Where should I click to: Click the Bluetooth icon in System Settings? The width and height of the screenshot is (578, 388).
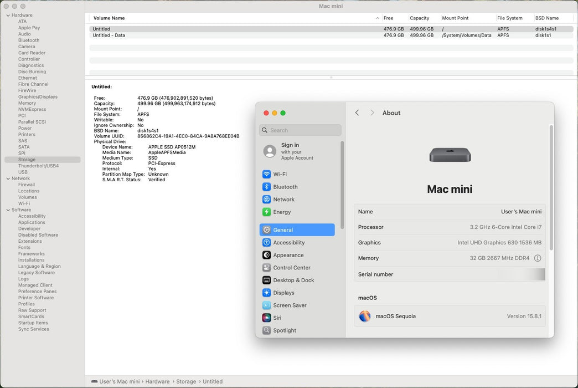point(266,187)
